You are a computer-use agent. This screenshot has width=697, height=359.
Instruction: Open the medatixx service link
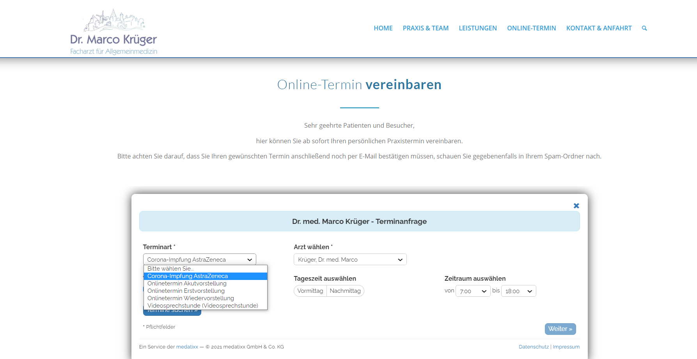(187, 347)
